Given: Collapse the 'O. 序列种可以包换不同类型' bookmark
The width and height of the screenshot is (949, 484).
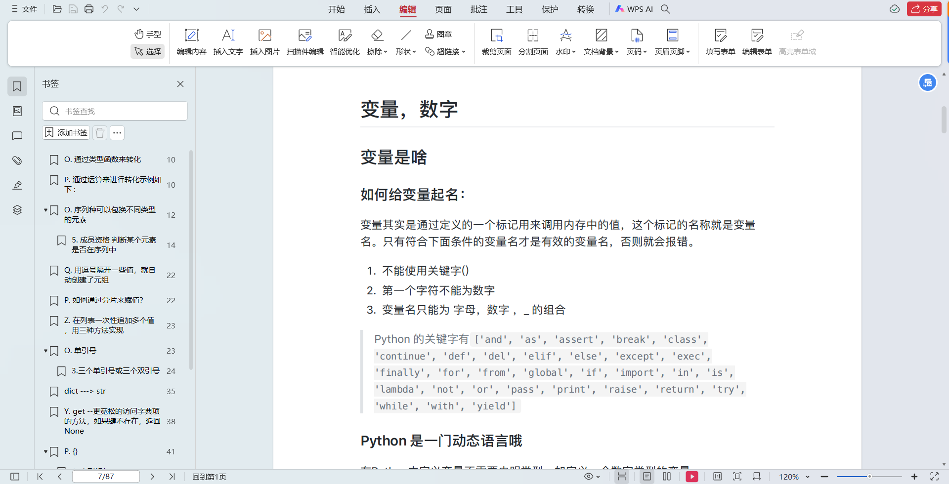Looking at the screenshot, I should pyautogui.click(x=45, y=210).
